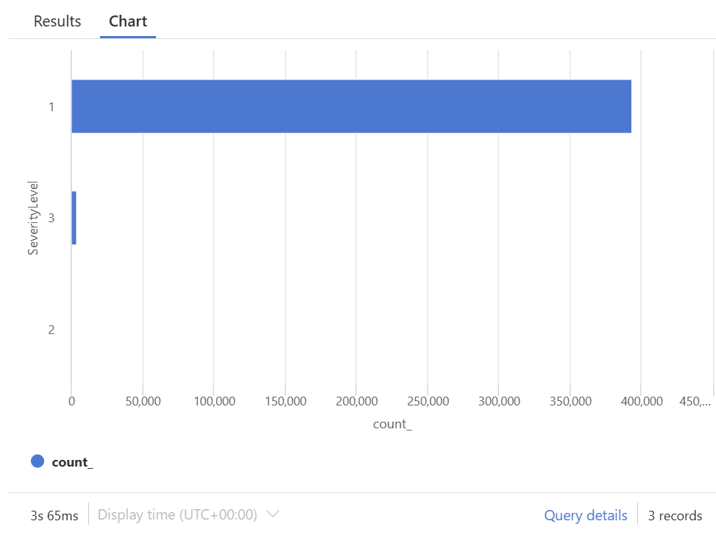Select the y-axis label 2

pyautogui.click(x=52, y=330)
